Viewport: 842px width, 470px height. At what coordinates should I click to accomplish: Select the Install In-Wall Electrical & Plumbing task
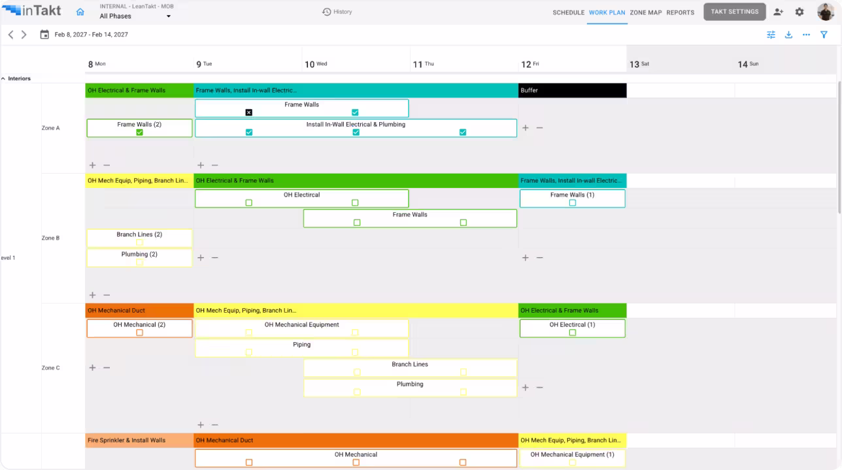tap(356, 128)
